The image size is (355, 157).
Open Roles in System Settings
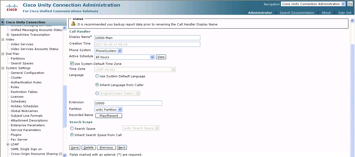pos(15,87)
